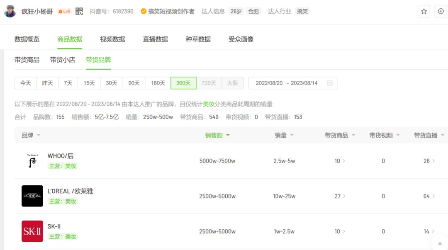Click the 主营: 美妆 tag under SK-II
Screen dimensions: 448x250
click(63, 237)
